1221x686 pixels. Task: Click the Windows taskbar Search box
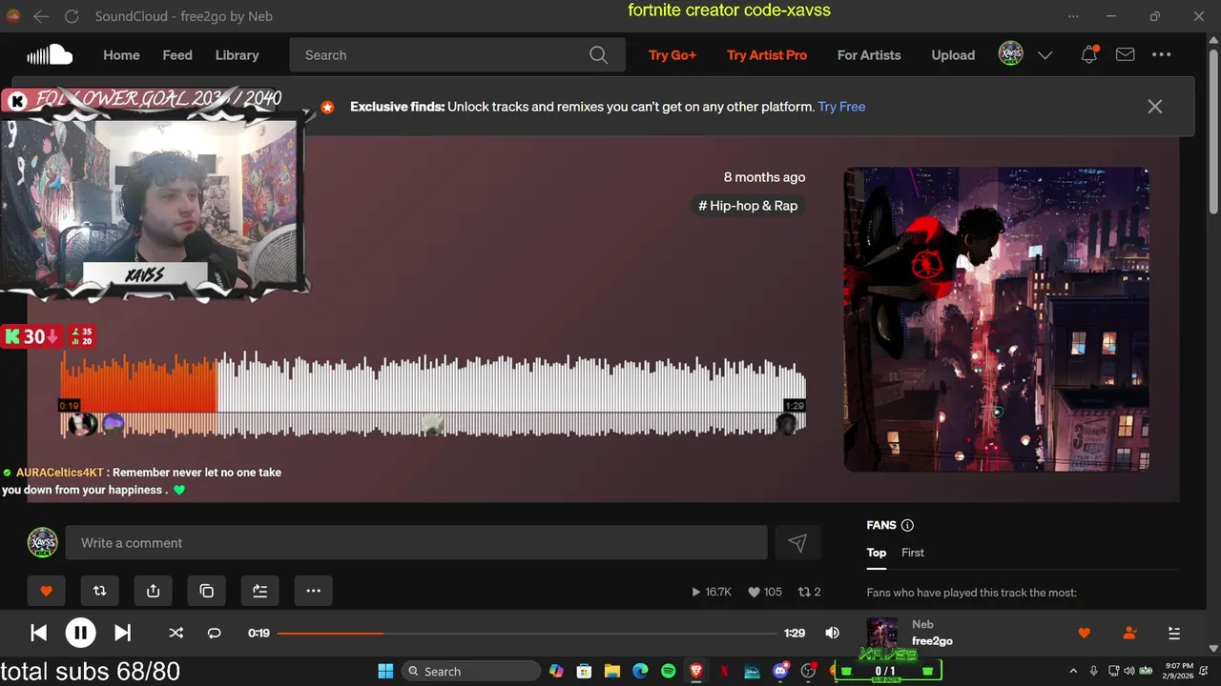coord(471,671)
